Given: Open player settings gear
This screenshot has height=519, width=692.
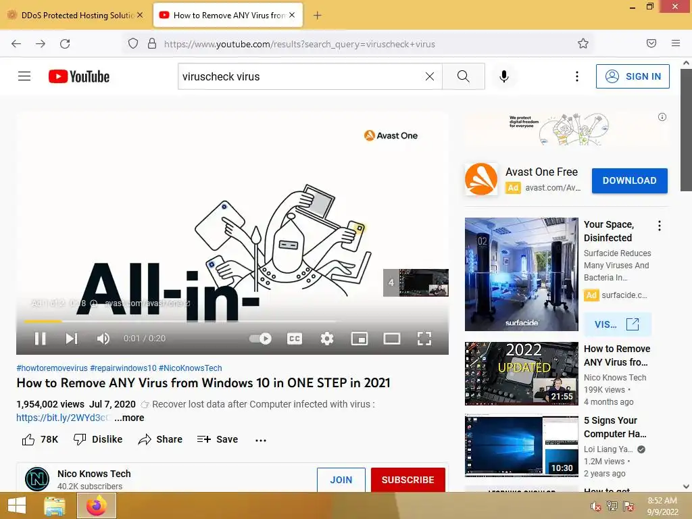Looking at the screenshot, I should pos(326,339).
